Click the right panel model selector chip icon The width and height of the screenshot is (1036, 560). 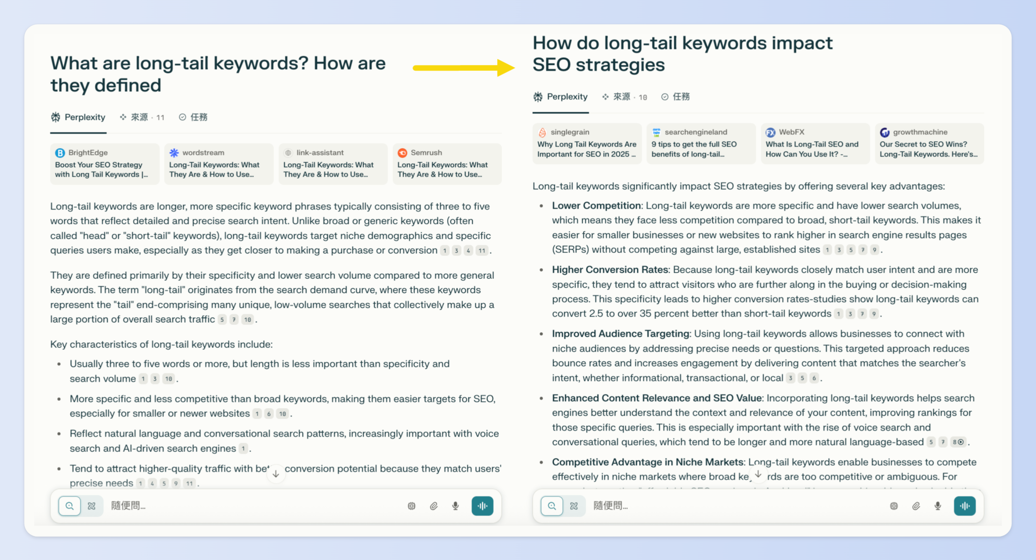[x=894, y=506]
